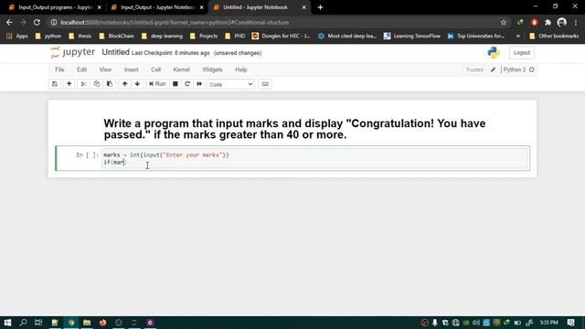This screenshot has height=329, width=585.
Task: Open the Chrome three-dot menu
Action: (576, 23)
